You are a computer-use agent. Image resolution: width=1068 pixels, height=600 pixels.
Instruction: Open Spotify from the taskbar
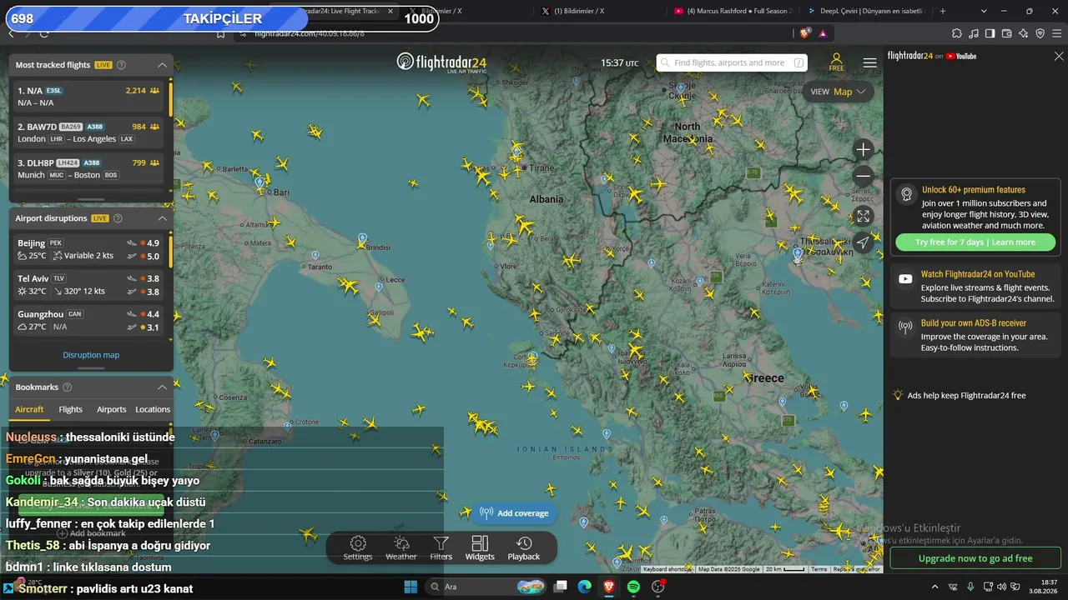click(x=633, y=587)
